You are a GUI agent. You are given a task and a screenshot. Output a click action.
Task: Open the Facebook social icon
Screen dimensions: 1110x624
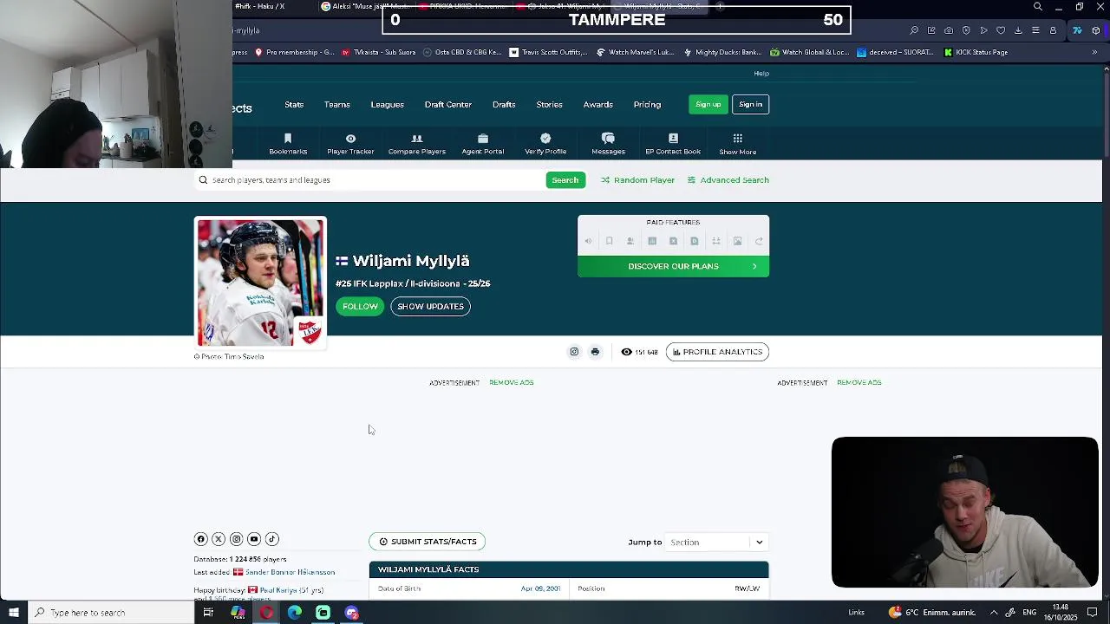200,539
